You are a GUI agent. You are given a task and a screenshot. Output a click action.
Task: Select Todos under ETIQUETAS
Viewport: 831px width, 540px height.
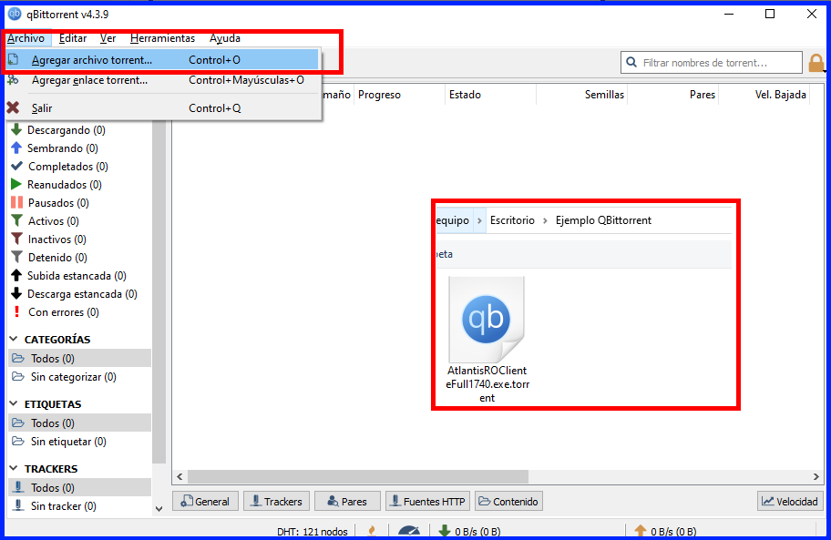[79, 423]
